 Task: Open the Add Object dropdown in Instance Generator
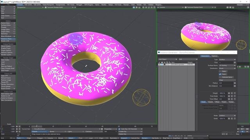click(x=168, y=59)
